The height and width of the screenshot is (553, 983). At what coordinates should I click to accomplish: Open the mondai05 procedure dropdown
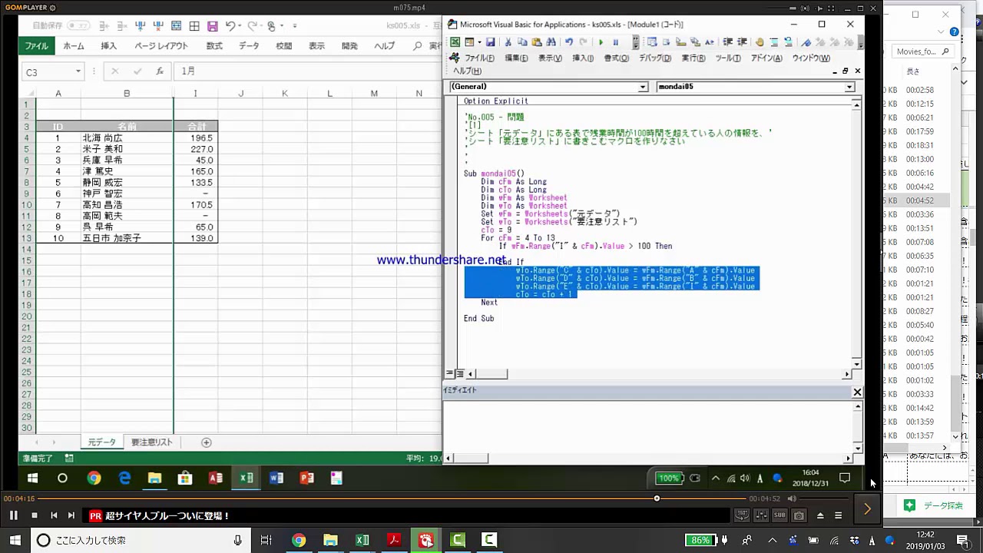pyautogui.click(x=849, y=87)
